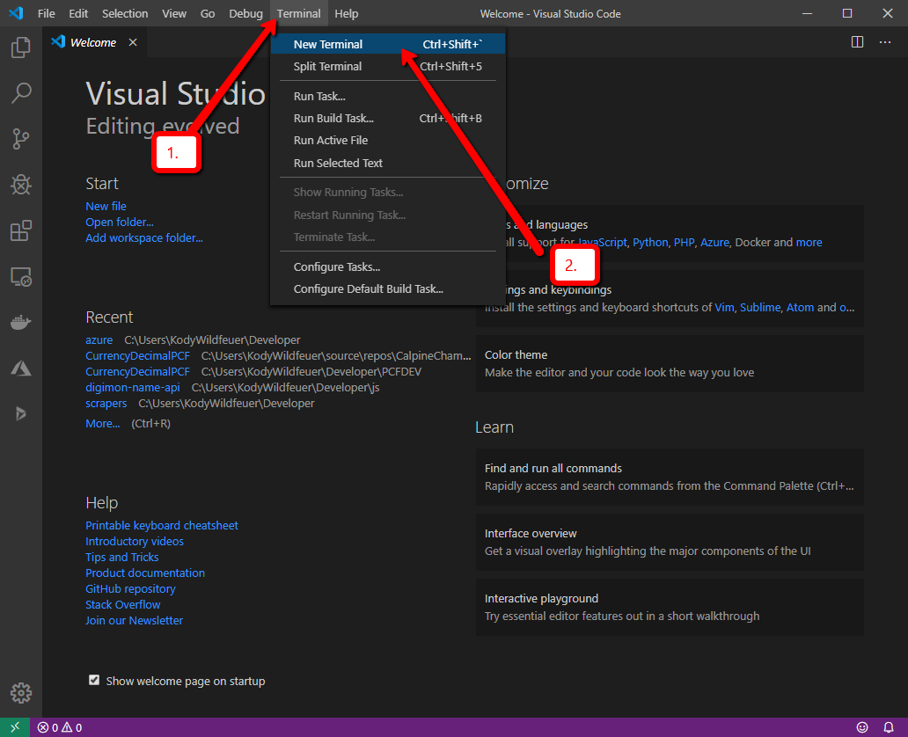908x737 pixels.
Task: Click the Python language link
Action: [649, 242]
